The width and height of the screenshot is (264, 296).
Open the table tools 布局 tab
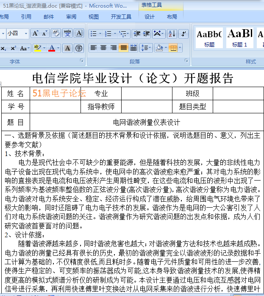pos(172,17)
